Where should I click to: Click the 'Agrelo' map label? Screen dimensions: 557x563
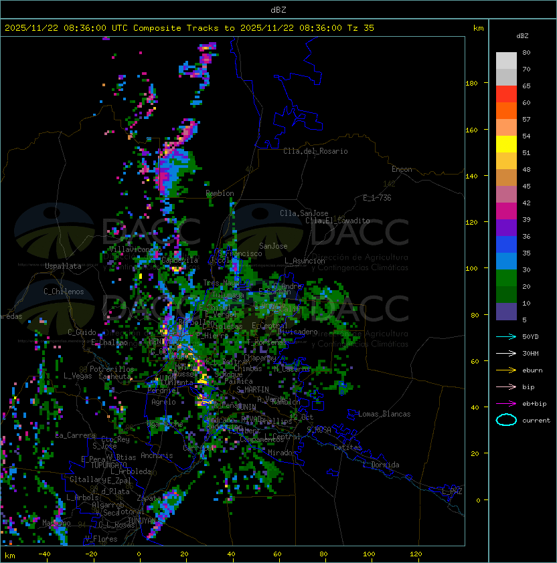pos(163,402)
